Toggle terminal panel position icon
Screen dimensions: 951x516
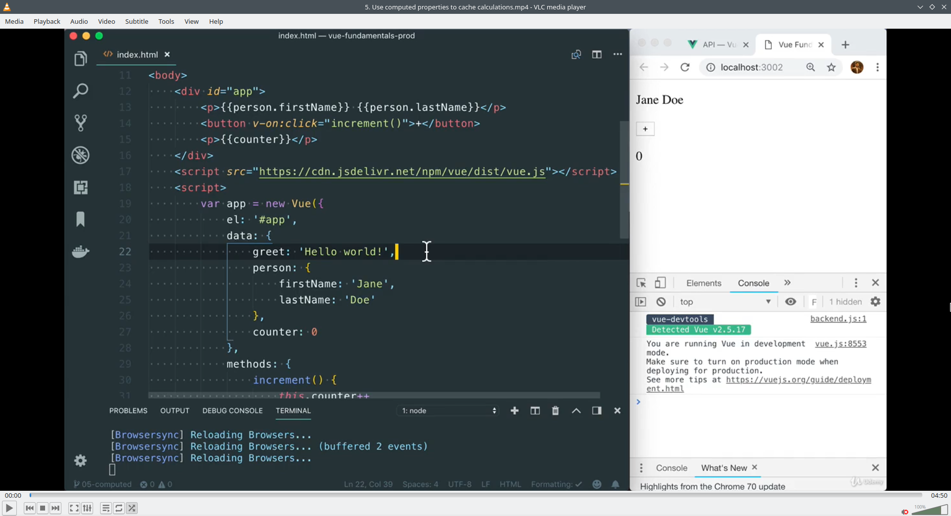[x=597, y=411]
